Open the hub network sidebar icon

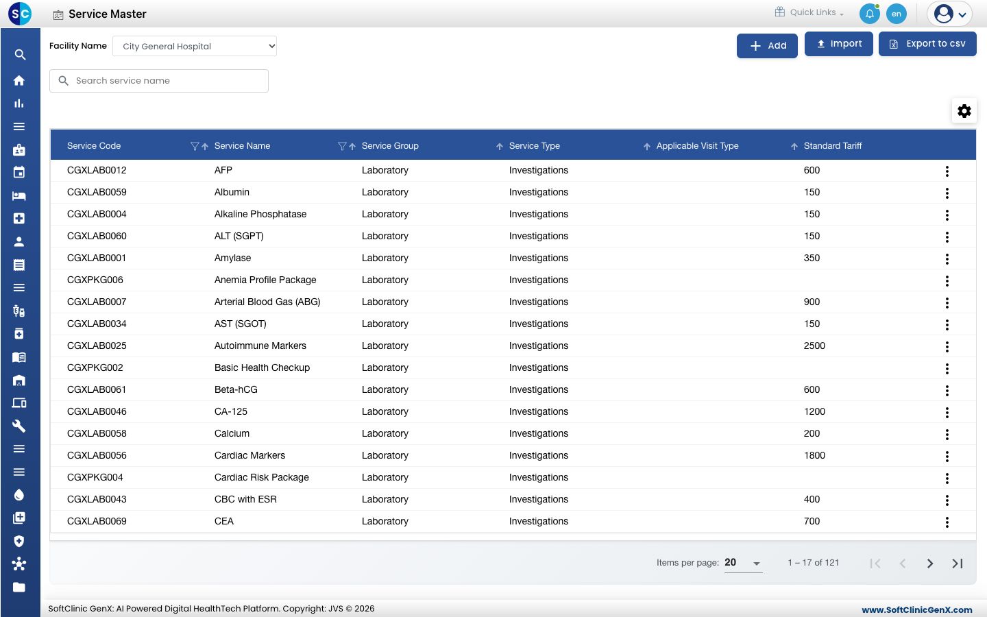click(x=19, y=564)
